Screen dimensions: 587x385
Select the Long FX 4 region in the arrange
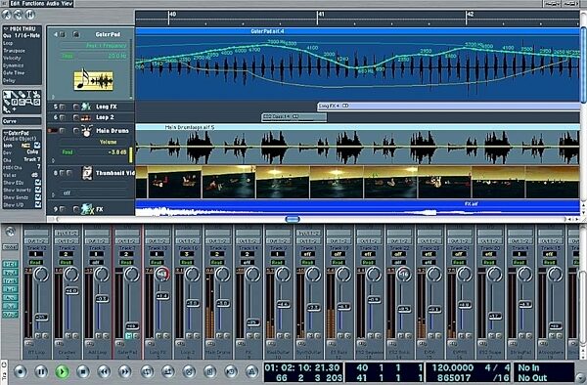pos(448,107)
